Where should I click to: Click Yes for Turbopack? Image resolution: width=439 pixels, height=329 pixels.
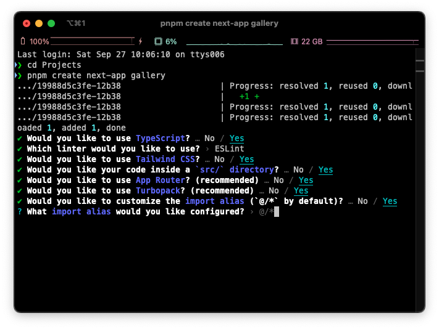click(x=301, y=191)
